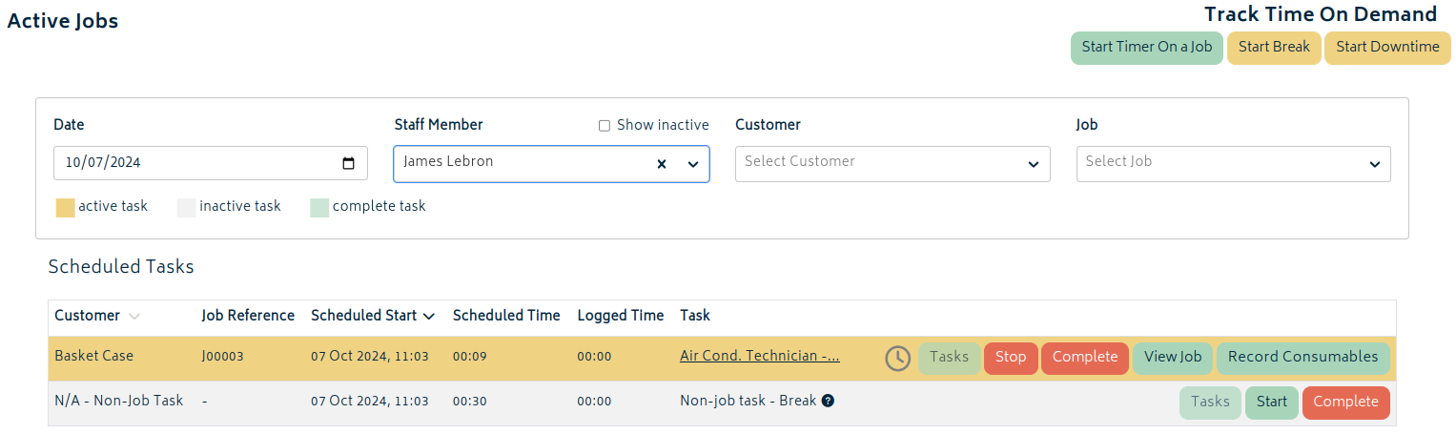
Task: Expand the Staff Member dropdown arrow
Action: click(x=693, y=164)
